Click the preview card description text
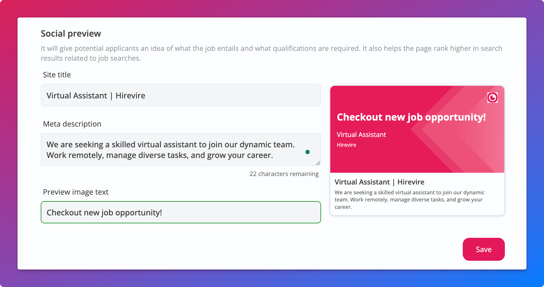This screenshot has height=287, width=544. [x=409, y=200]
